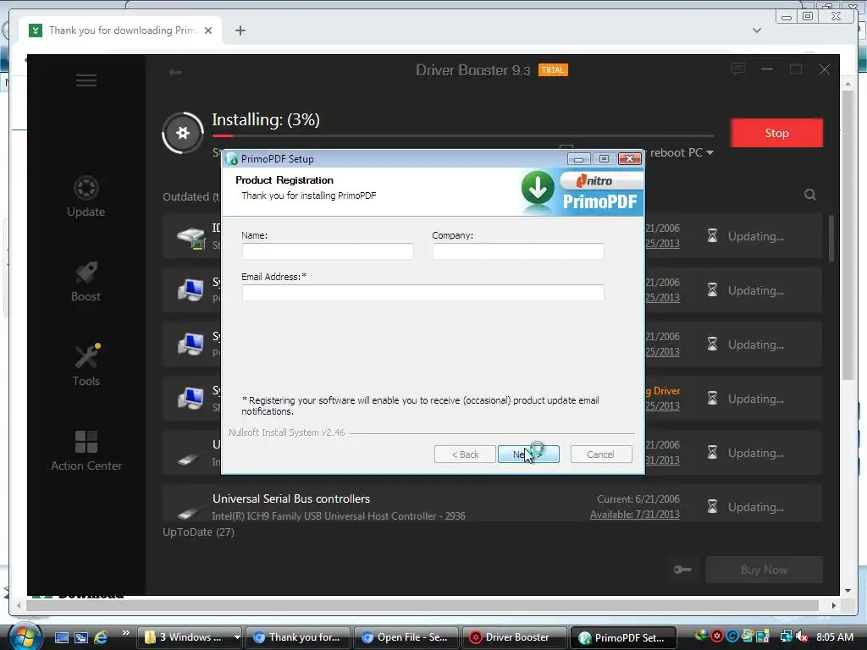Click Show Desktop quick launch icon
Screen dimensions: 867x650
(62, 637)
